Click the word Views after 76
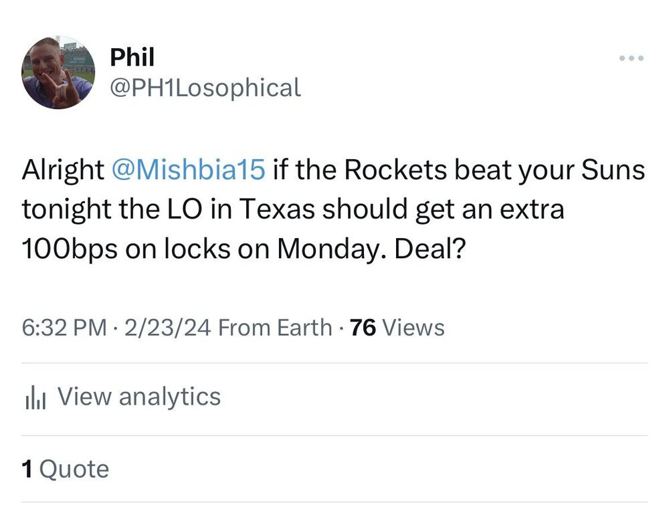The height and width of the screenshot is (519, 669). click(414, 328)
